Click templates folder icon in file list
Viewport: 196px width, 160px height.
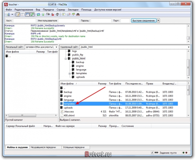(61, 104)
